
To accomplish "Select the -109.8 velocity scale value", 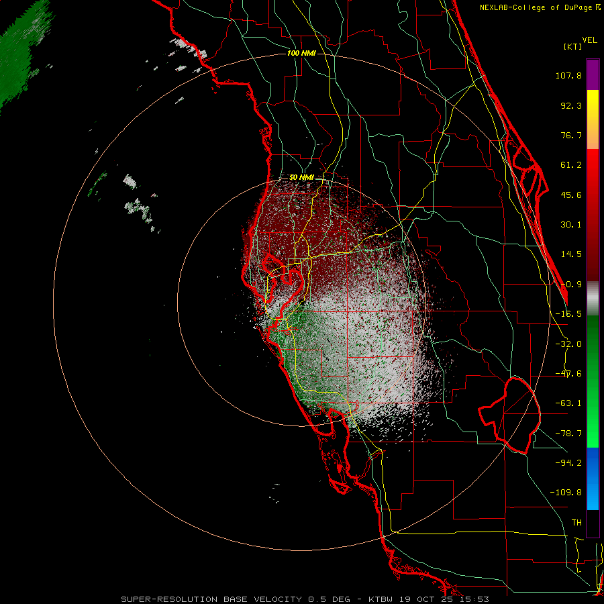I will 566,493.
